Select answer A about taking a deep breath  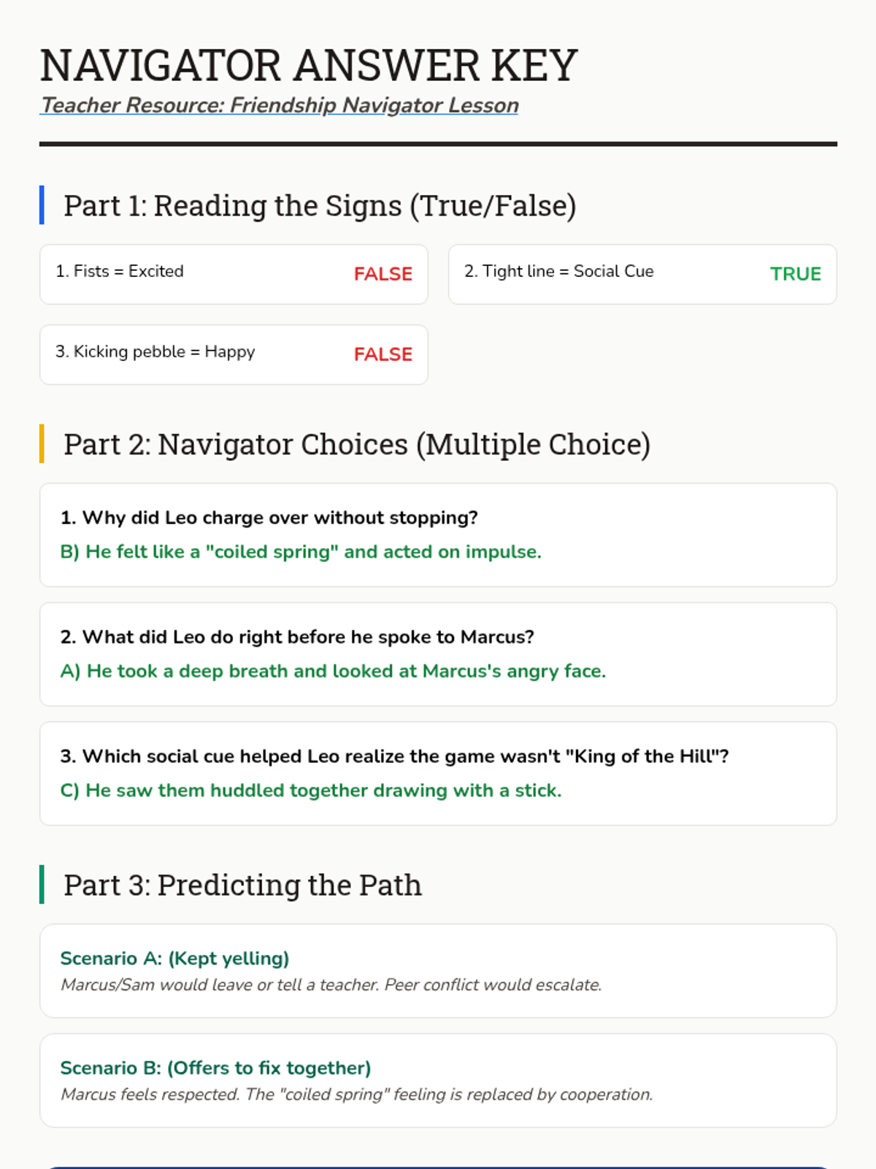333,671
